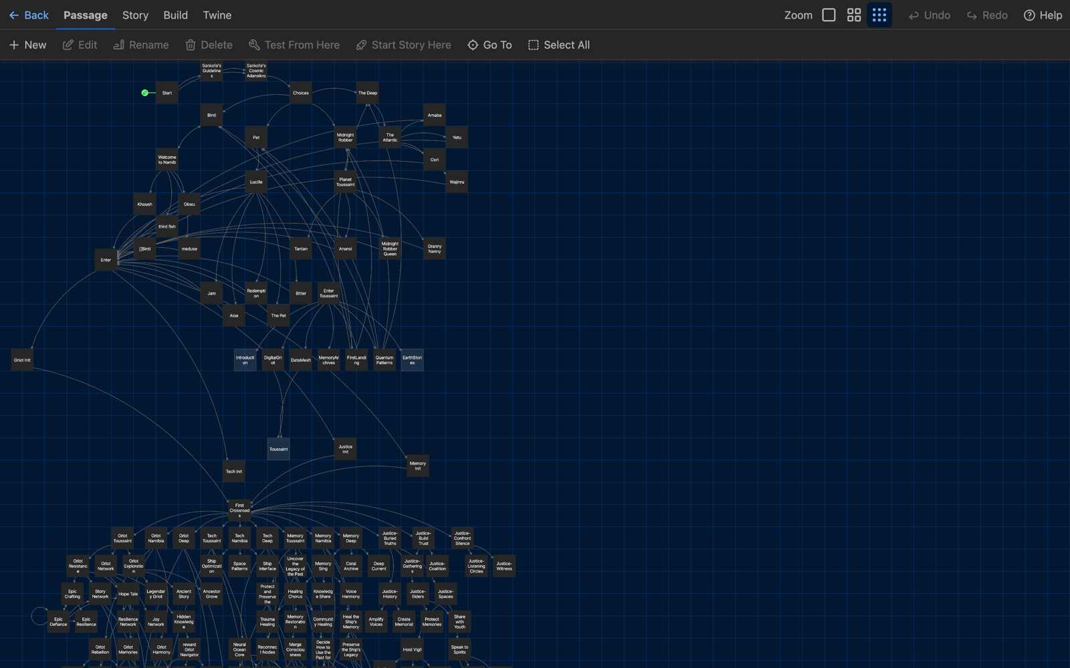Select the Oori passage

435,160
